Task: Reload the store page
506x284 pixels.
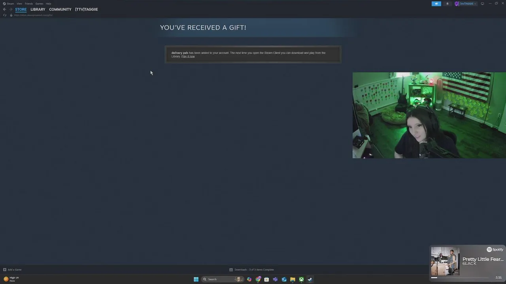Action: [5, 15]
